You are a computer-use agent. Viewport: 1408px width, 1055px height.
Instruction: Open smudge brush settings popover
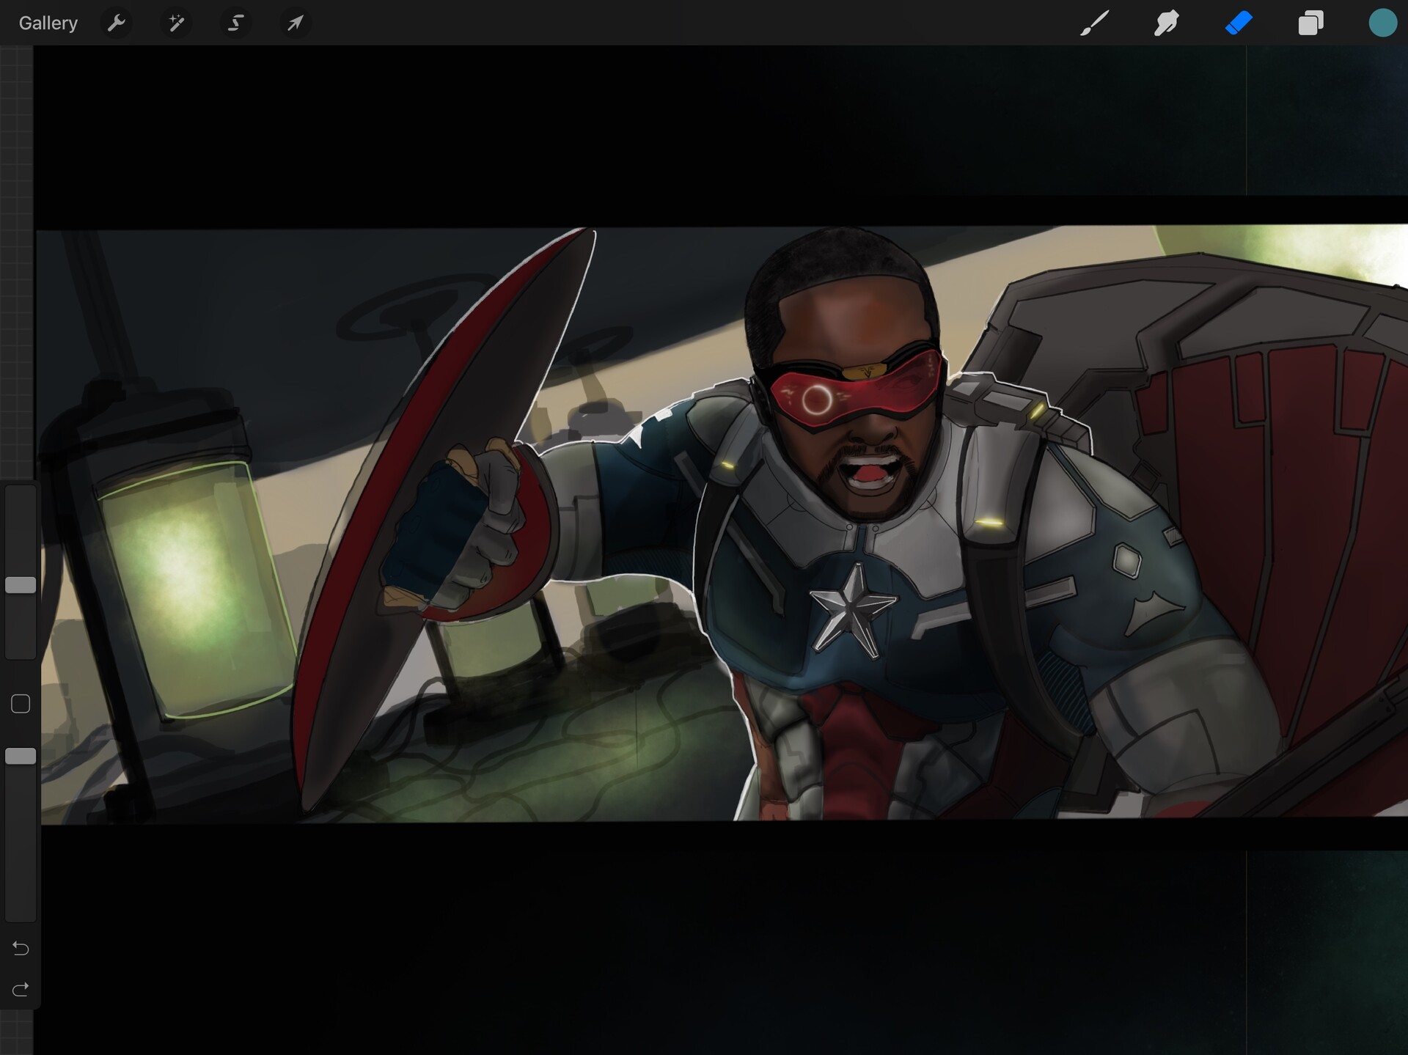[x=1165, y=23]
